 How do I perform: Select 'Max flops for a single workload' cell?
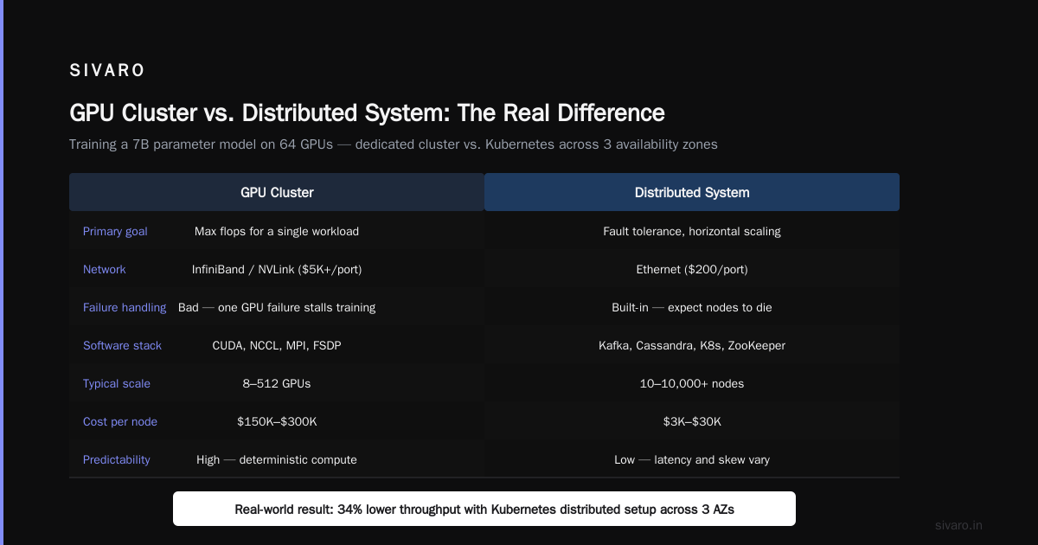tap(277, 231)
